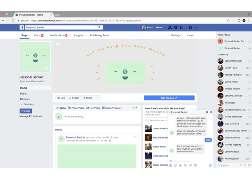This screenshot has height=179, width=252.
Task: Click the chat sidebar Search field
Action: click(x=227, y=165)
